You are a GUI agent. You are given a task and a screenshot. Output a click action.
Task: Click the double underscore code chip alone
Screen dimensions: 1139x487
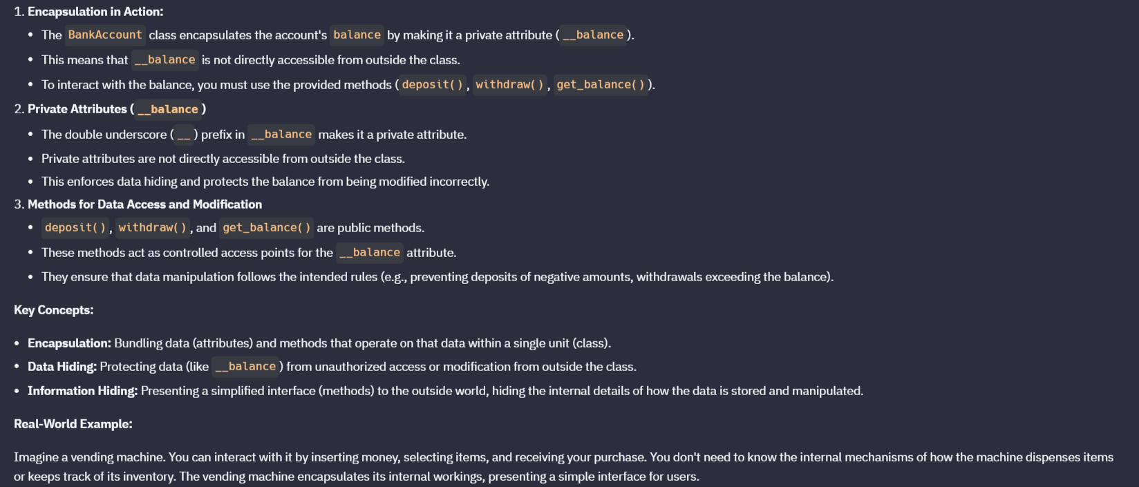(x=184, y=135)
